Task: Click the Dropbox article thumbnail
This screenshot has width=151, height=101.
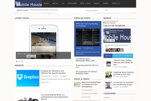Action: tap(28, 78)
